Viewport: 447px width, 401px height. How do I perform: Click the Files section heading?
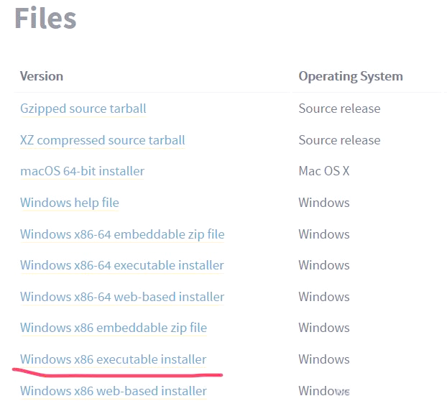click(45, 18)
